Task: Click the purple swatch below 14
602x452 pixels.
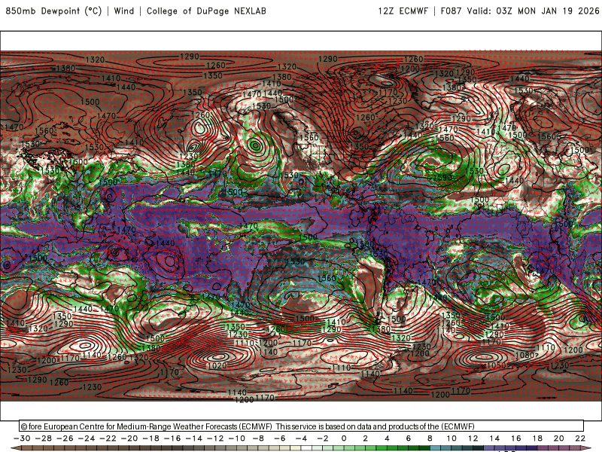Action: click(500, 448)
